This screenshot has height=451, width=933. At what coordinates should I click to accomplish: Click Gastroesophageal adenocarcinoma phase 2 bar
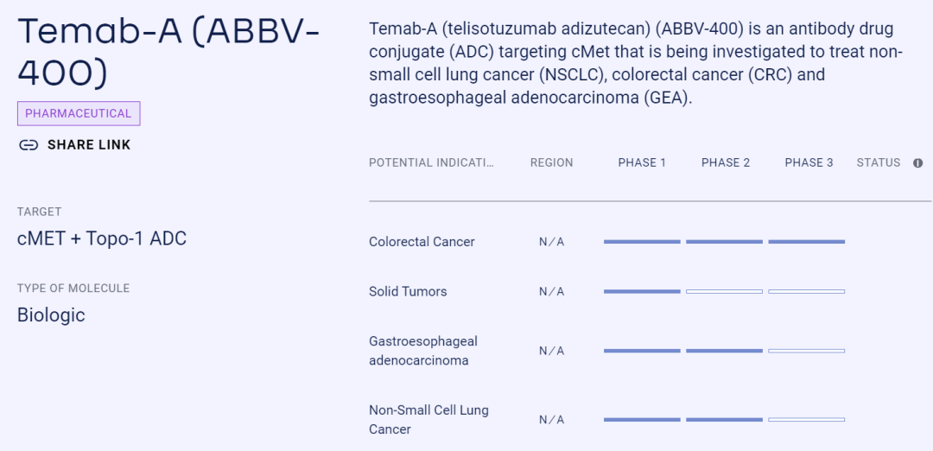coord(724,351)
